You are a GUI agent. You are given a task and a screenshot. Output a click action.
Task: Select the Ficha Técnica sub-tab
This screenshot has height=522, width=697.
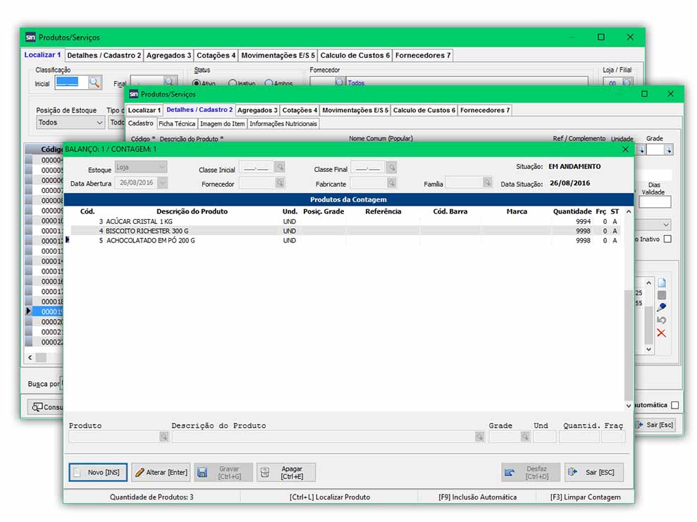[x=177, y=124]
